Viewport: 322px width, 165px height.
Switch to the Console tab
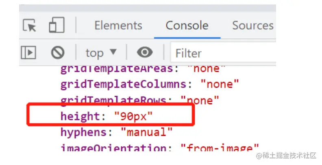(187, 26)
